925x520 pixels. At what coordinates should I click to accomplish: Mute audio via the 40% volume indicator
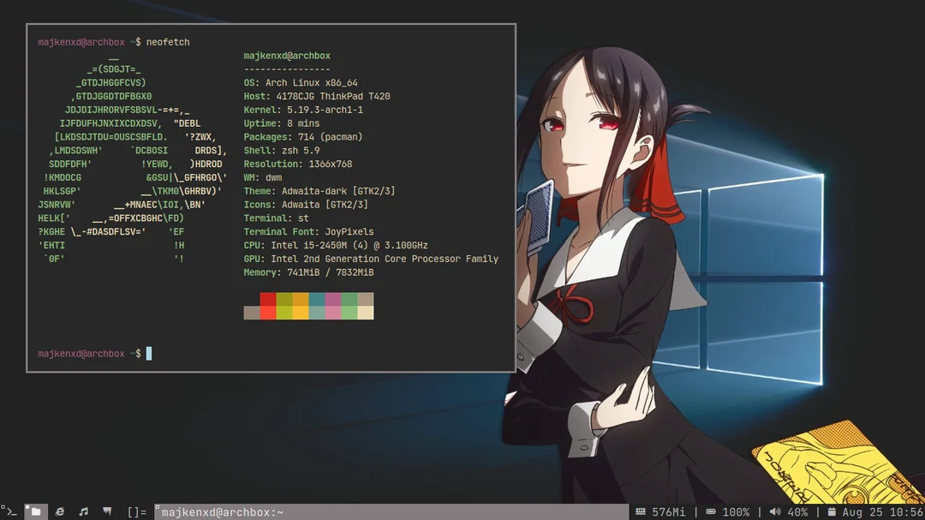click(799, 511)
